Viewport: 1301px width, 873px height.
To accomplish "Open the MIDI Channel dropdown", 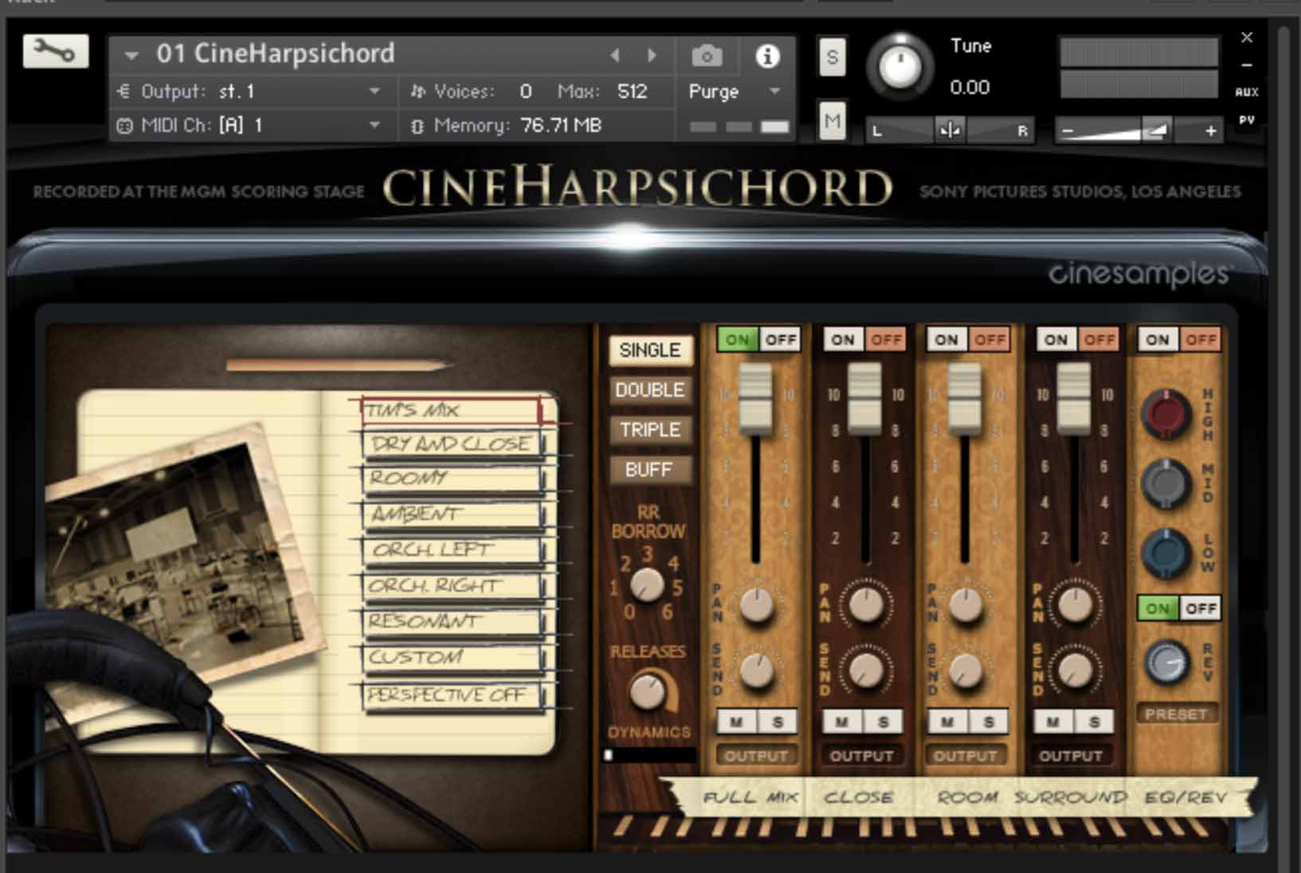I will (374, 124).
